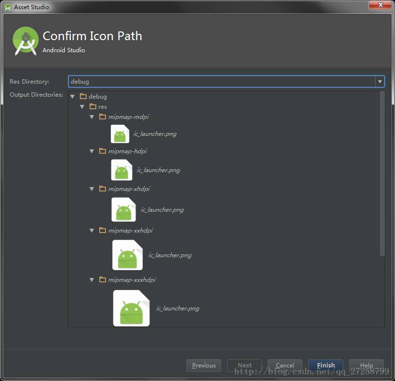Open the Res Directory dropdown arrow
This screenshot has width=395, height=381.
[x=380, y=82]
